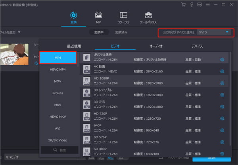Switch to the オーディオ tab

point(151,46)
